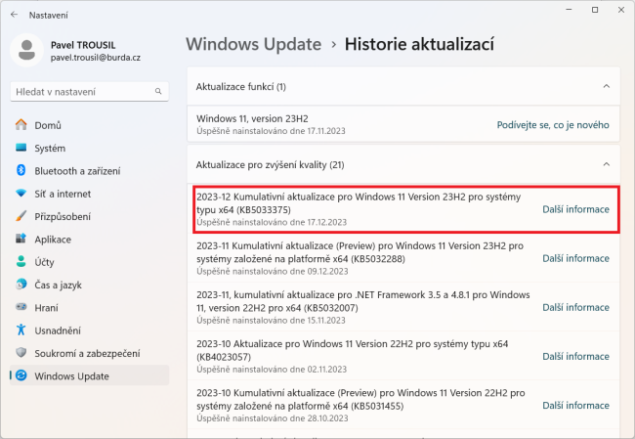Image resolution: width=635 pixels, height=439 pixels.
Task: Click Windows Update breadcrumb link
Action: (254, 44)
